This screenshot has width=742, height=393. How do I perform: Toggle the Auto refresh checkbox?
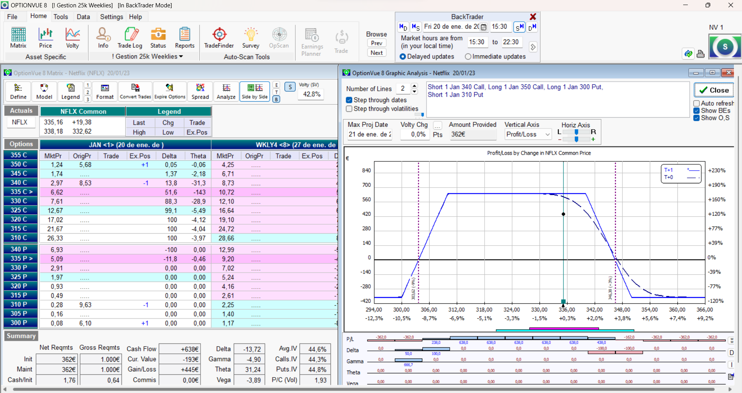point(696,103)
